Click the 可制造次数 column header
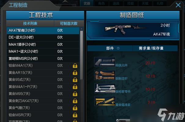Image resolution: width=185 pixels, height=122 pixels. [69, 23]
